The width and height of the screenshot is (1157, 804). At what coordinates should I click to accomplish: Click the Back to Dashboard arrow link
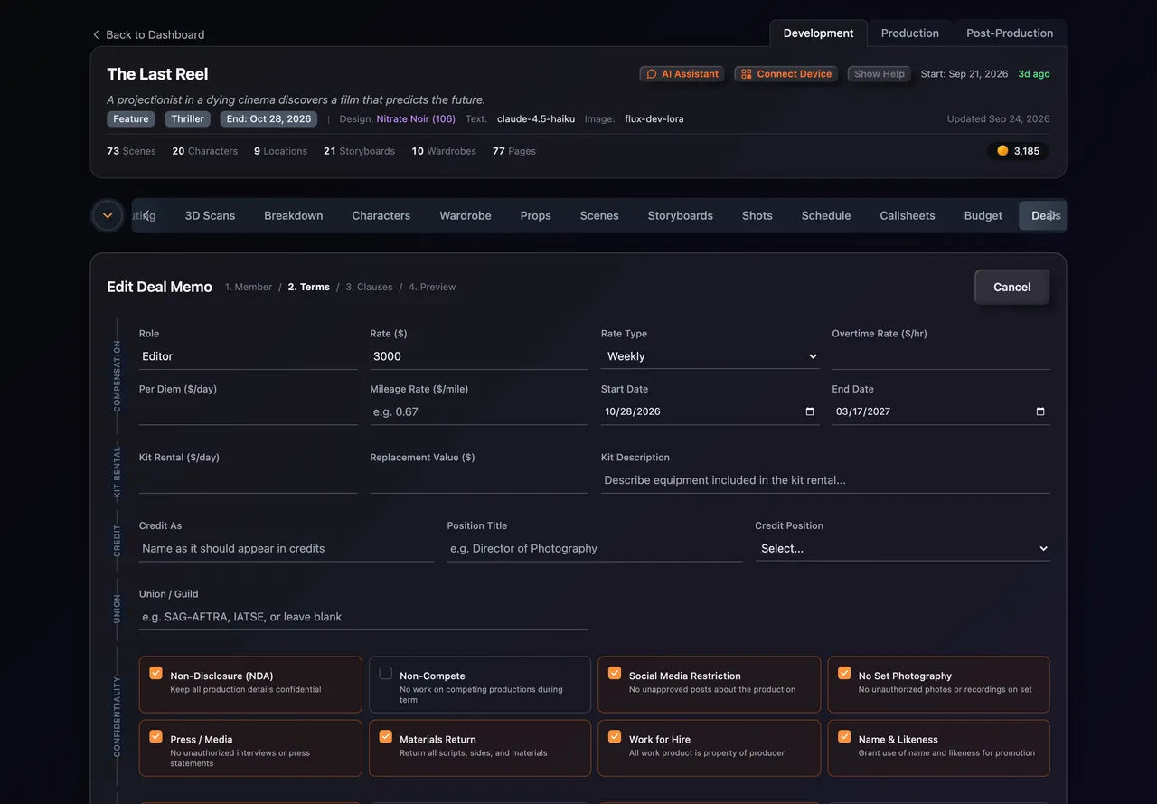click(x=148, y=34)
